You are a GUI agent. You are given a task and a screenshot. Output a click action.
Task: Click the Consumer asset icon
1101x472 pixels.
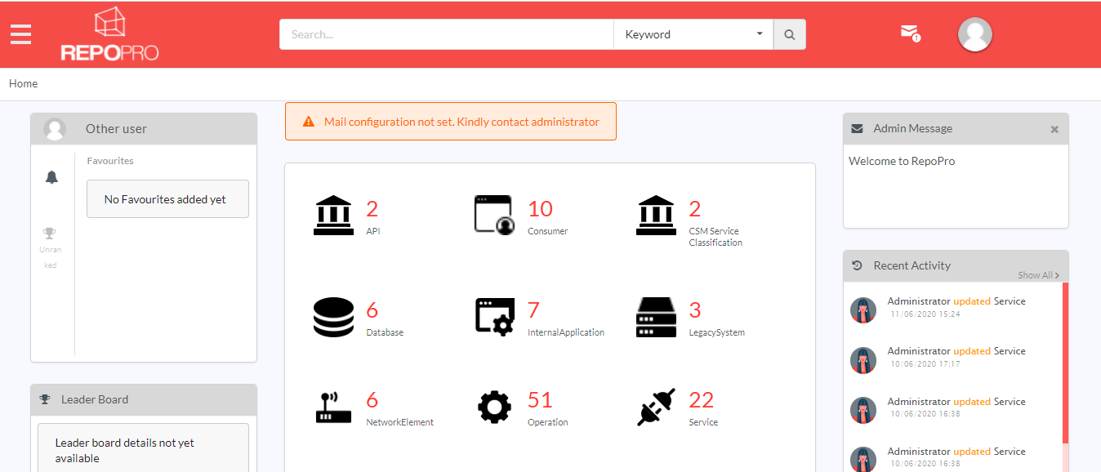495,215
